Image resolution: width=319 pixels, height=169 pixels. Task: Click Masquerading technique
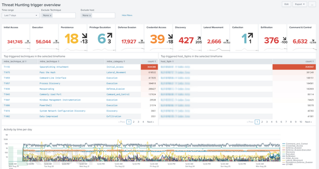(x=47, y=89)
